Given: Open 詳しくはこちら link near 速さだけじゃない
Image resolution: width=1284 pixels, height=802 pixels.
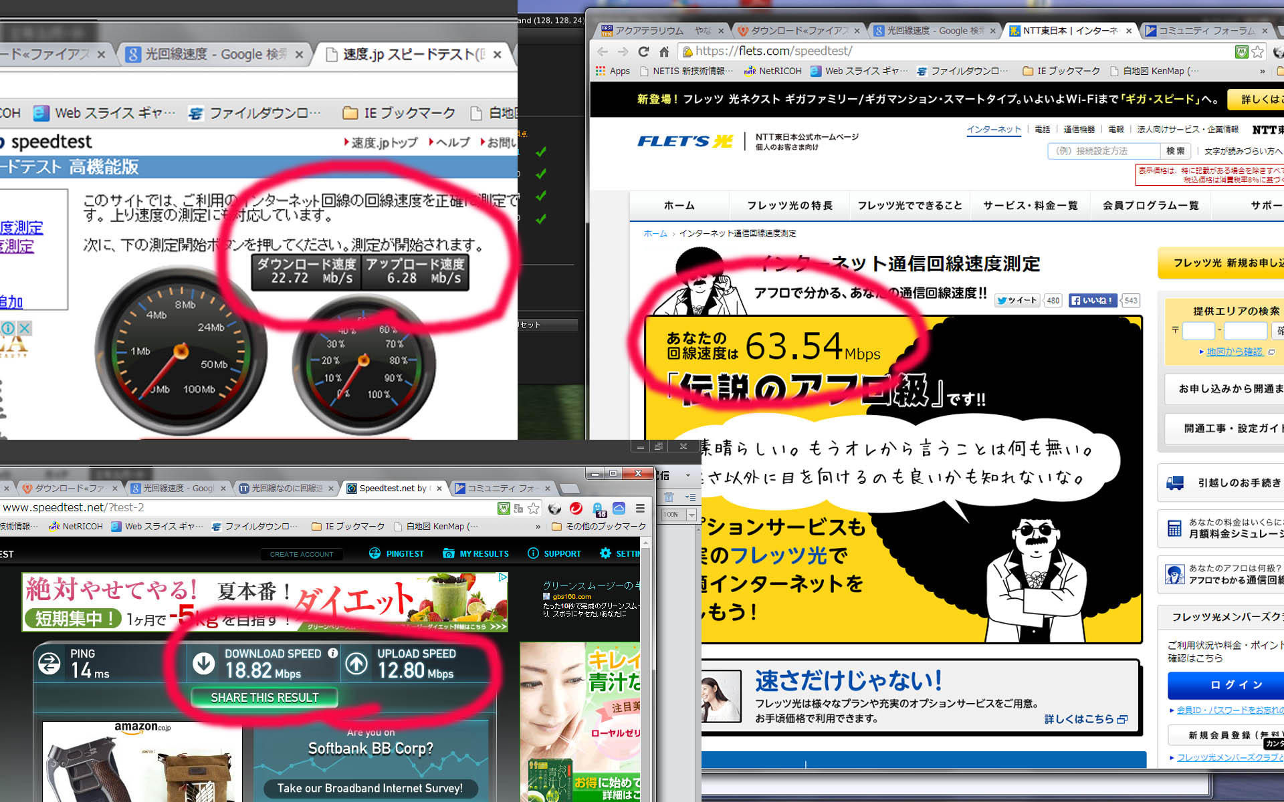Looking at the screenshot, I should point(1085,719).
